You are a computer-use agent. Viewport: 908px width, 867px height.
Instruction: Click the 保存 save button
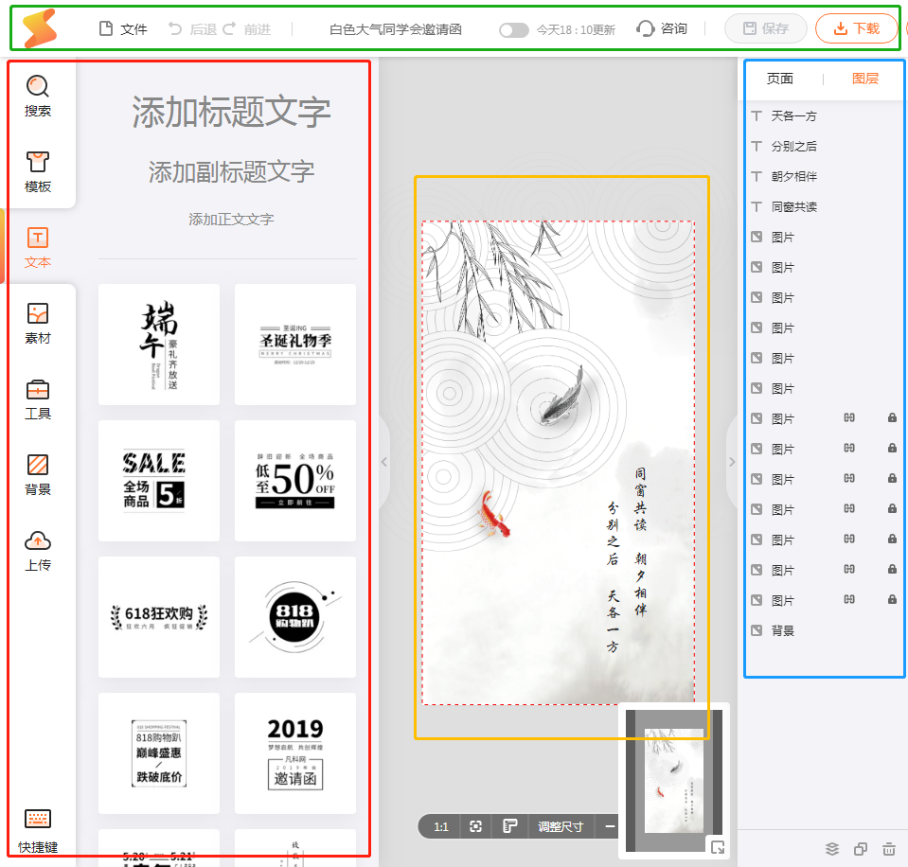coord(766,28)
